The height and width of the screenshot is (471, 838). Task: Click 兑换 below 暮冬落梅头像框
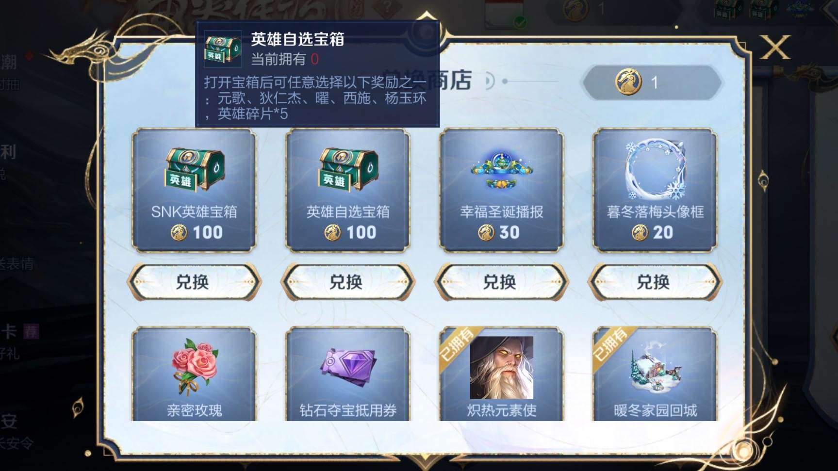pyautogui.click(x=655, y=282)
